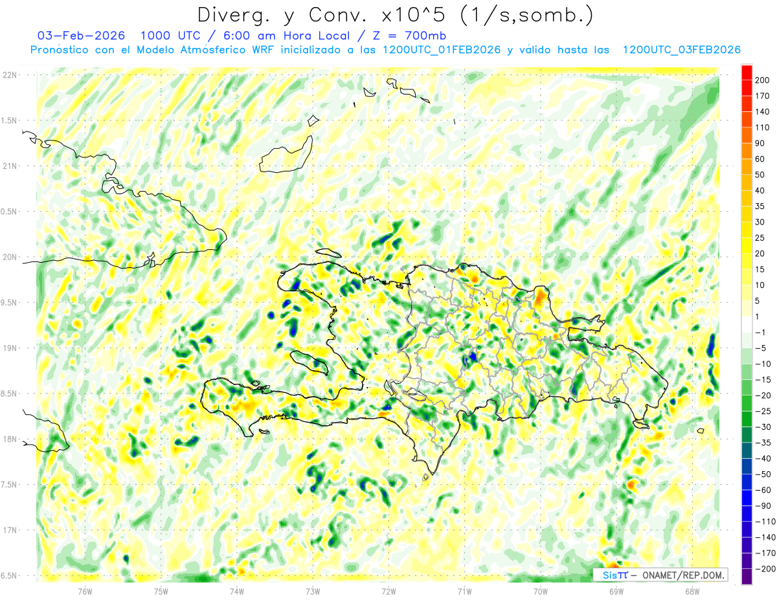Click the positive "140" value on color scale
This screenshot has height=600, width=777.
(x=762, y=111)
